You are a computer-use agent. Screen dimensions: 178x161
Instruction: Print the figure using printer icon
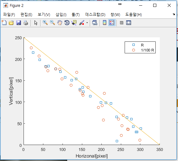(x=26, y=23)
